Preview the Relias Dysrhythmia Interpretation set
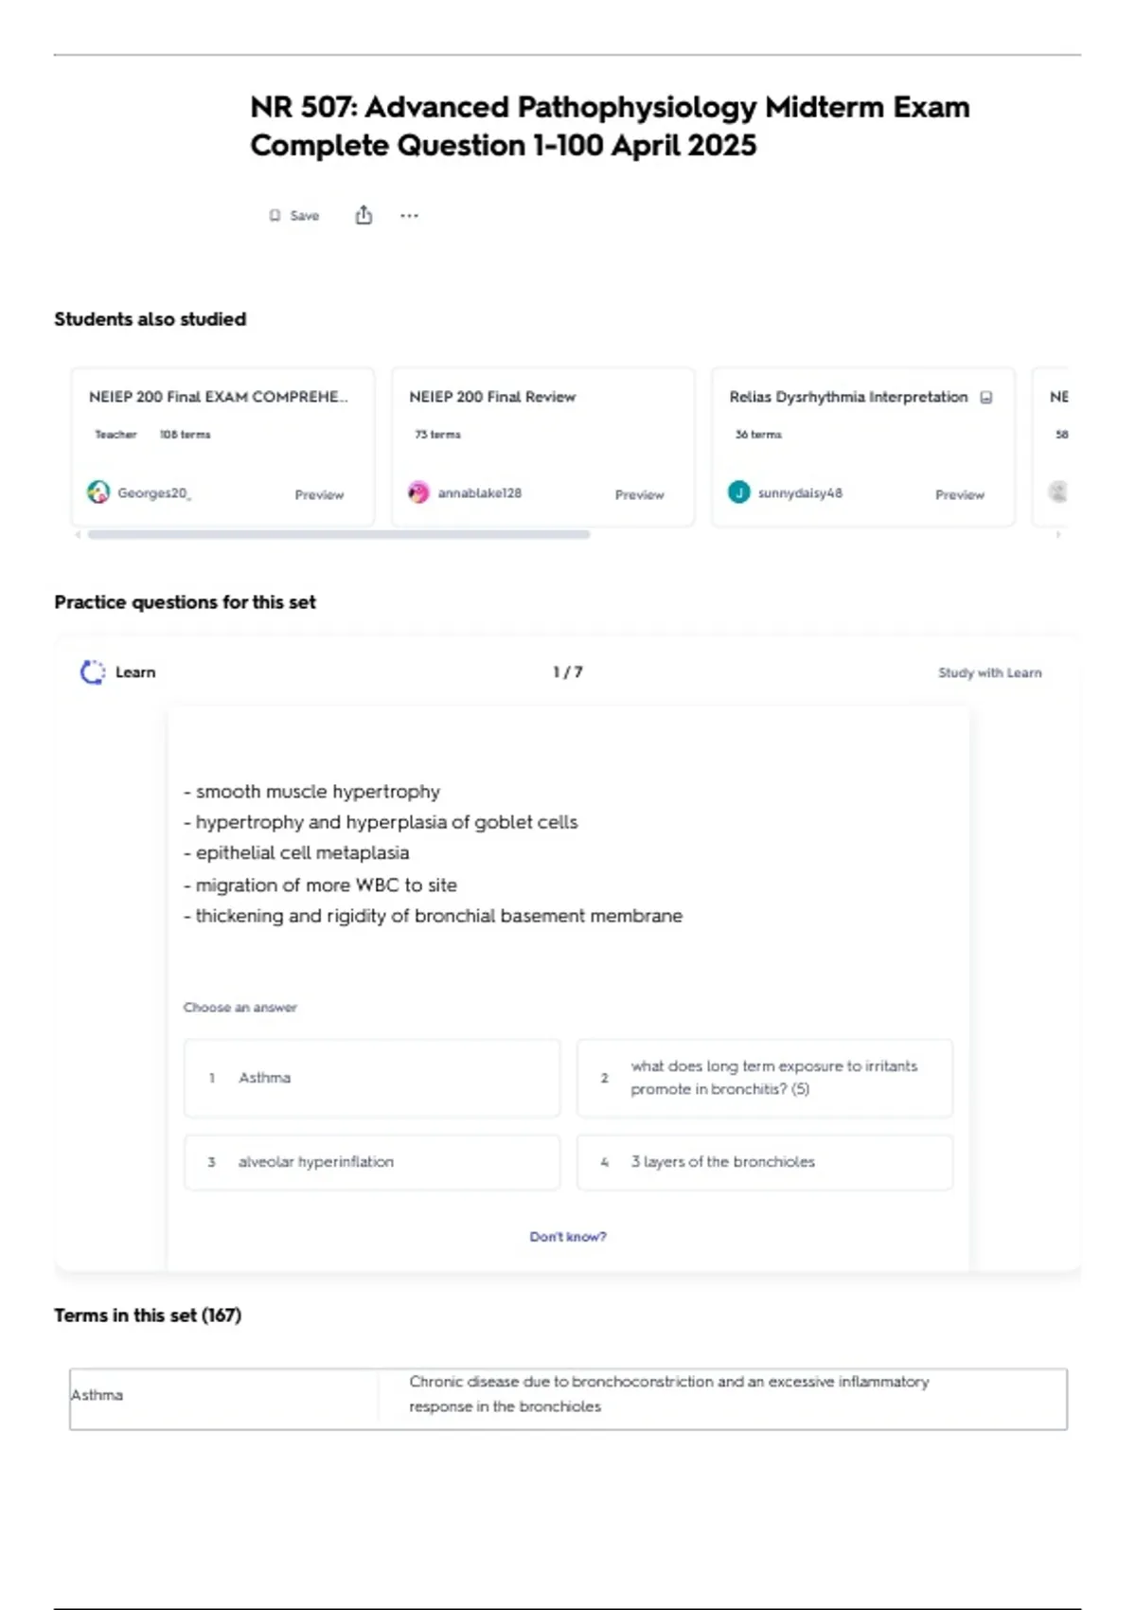1136x1610 pixels. [959, 494]
